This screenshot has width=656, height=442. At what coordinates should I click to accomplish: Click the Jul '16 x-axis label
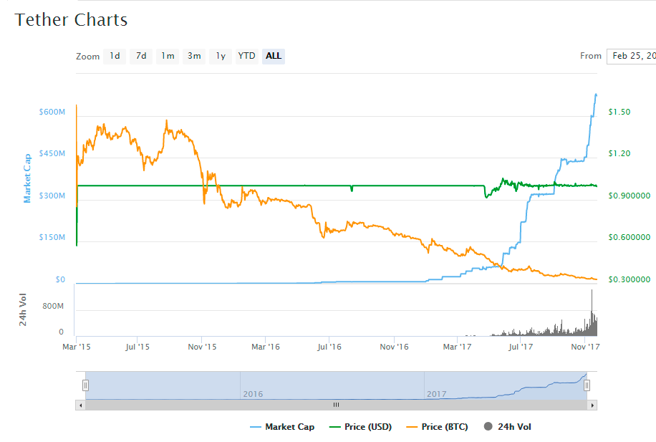click(329, 347)
